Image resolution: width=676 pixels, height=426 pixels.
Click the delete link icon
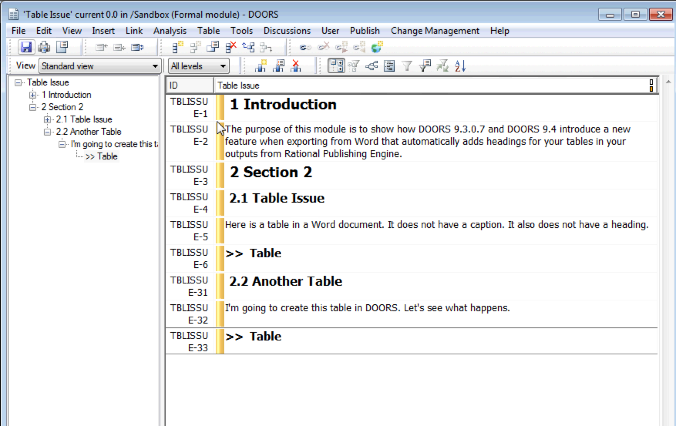[323, 47]
